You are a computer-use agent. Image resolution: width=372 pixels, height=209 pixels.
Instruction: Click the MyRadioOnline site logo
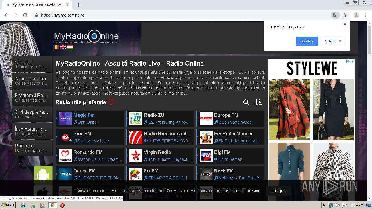point(86,37)
